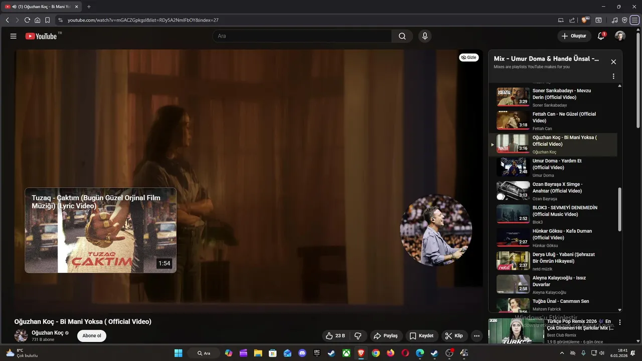The width and height of the screenshot is (642, 361).
Task: Open YouTube notifications bell
Action: (x=601, y=36)
